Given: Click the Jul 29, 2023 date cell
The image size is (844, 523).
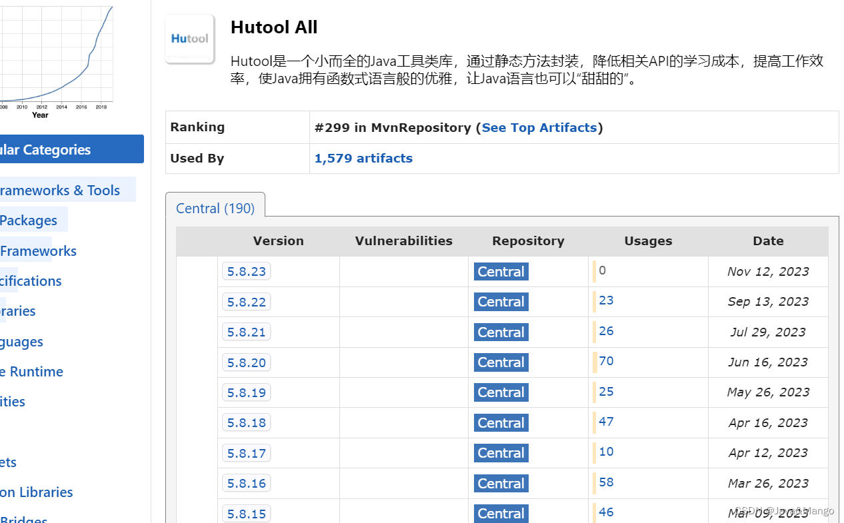Looking at the screenshot, I should click(768, 332).
